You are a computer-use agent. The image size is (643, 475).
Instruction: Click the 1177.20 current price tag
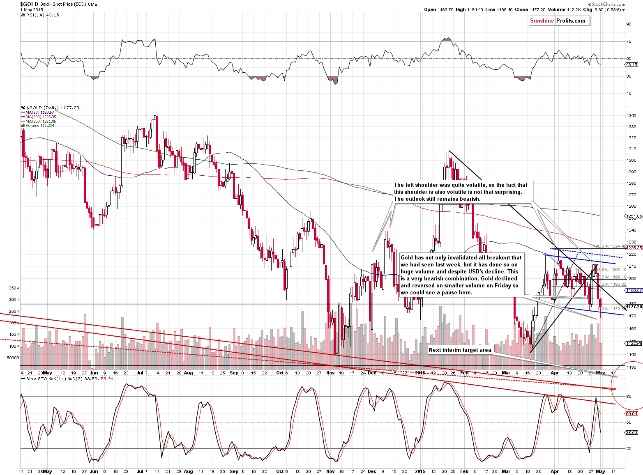[634, 307]
